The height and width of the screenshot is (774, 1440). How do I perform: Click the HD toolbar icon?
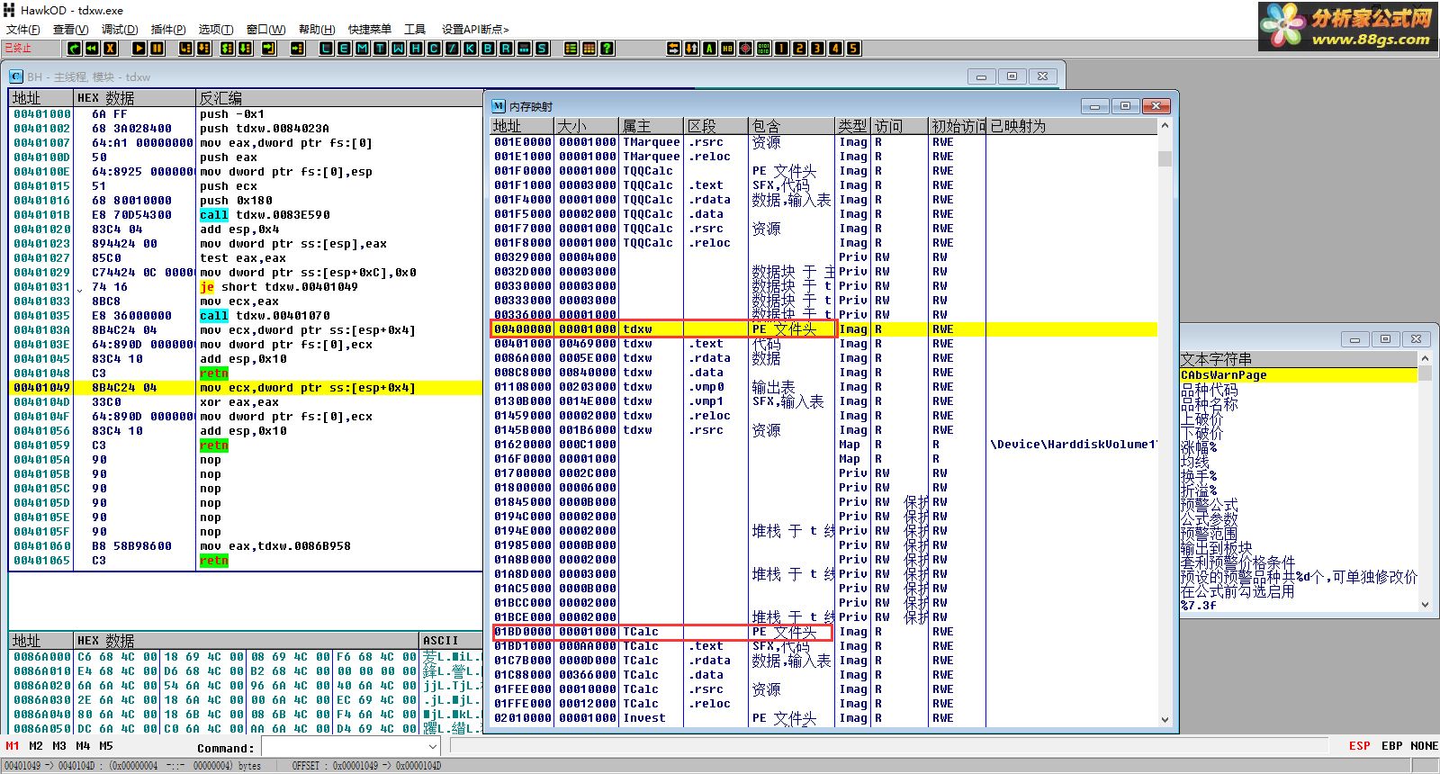(x=727, y=49)
